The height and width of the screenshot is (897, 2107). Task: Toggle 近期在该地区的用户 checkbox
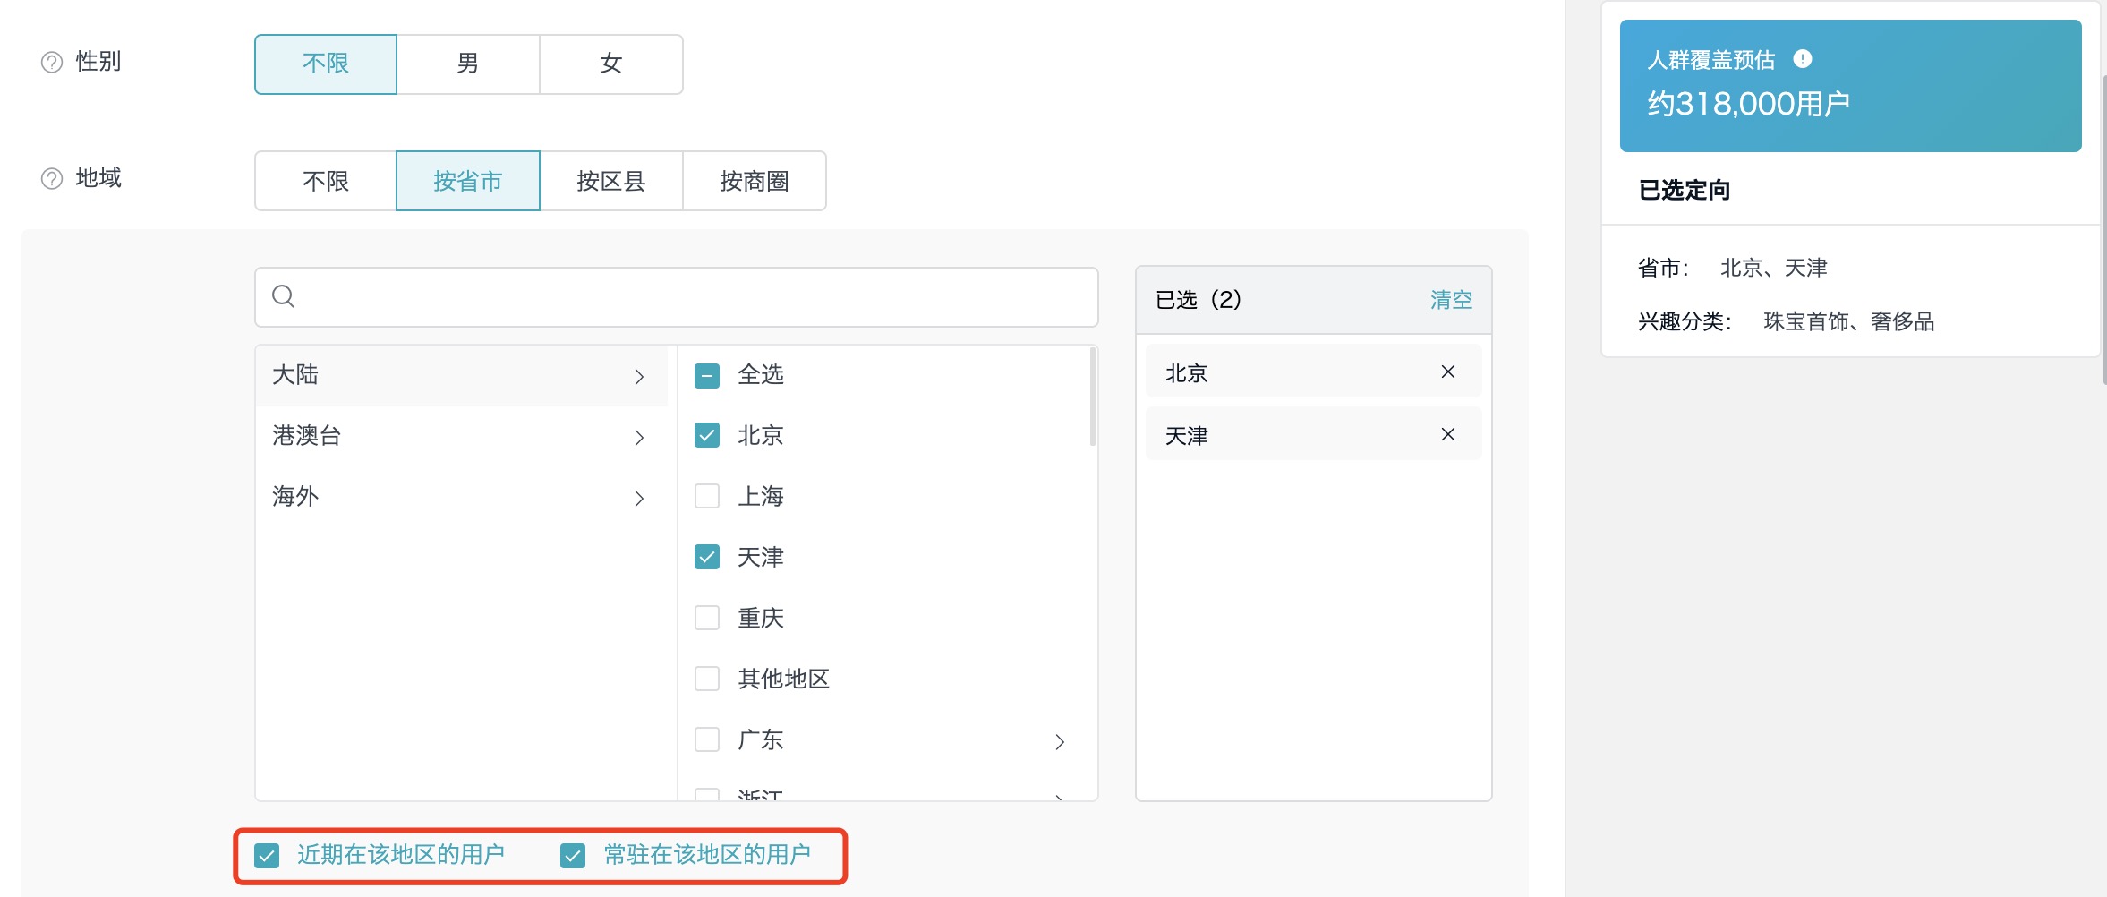click(267, 856)
